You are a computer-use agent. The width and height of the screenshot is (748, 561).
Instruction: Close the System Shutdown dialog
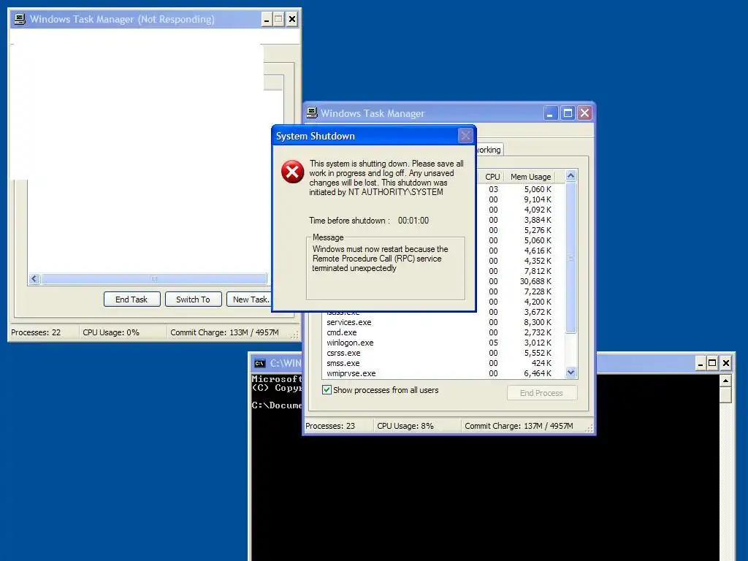[x=465, y=136]
